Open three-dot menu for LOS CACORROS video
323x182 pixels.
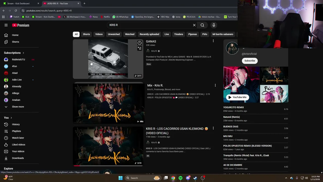(213, 128)
